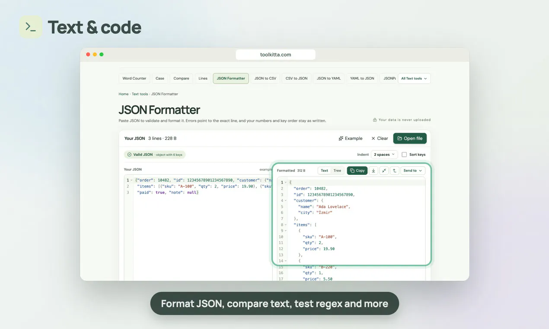Go to the Compare tool tab
This screenshot has width=549, height=329.
(182, 78)
